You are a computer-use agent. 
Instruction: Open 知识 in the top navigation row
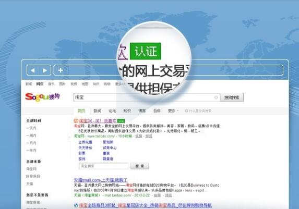pyautogui.click(x=96, y=84)
